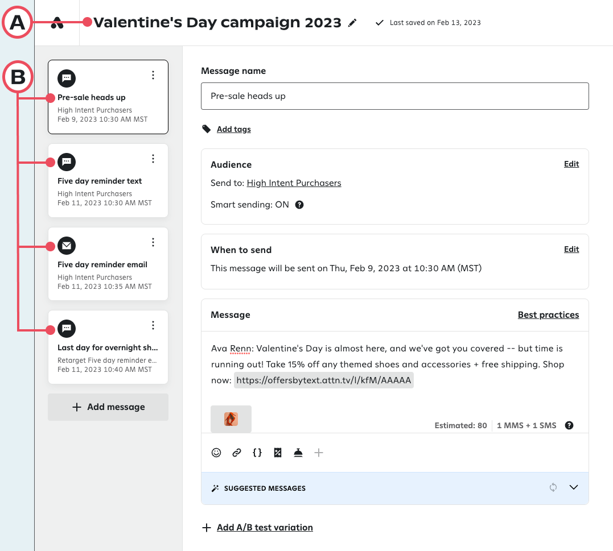Refresh suggested messages with the circular arrows icon

pos(553,487)
